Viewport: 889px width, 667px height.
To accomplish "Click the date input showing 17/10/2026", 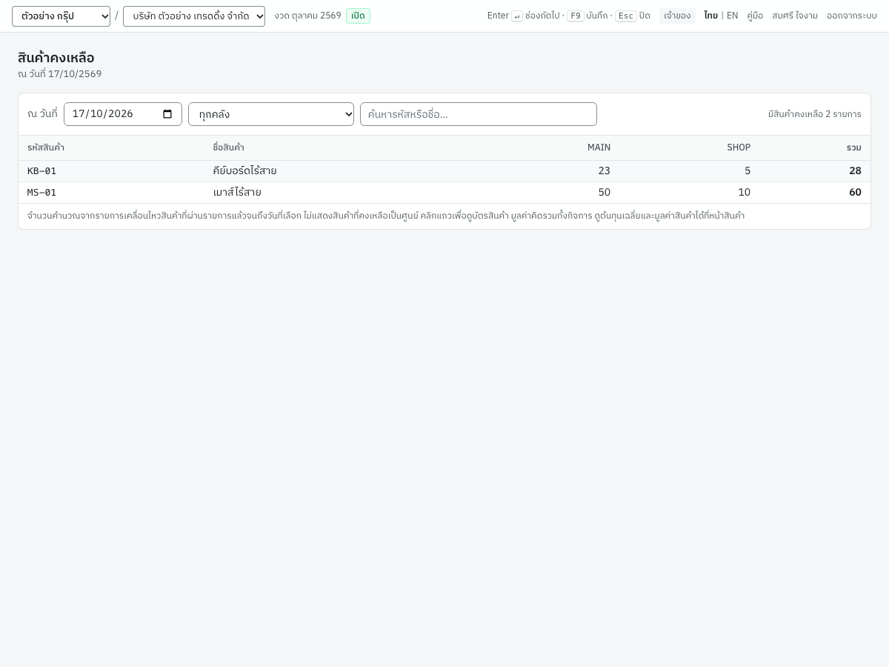I will 123,114.
